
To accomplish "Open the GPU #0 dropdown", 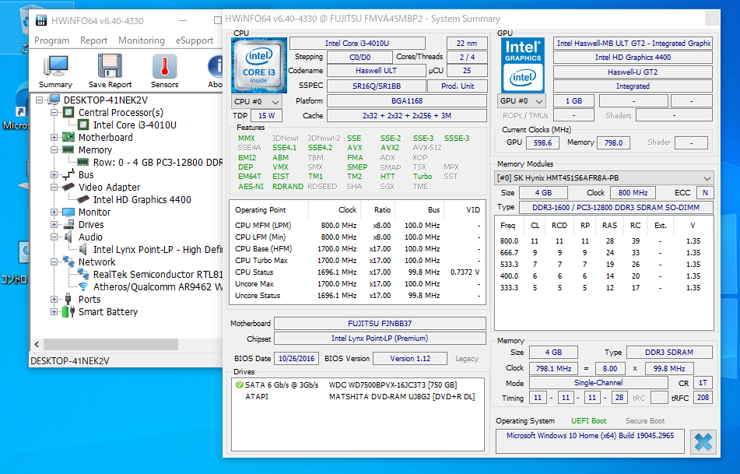I will pyautogui.click(x=521, y=101).
